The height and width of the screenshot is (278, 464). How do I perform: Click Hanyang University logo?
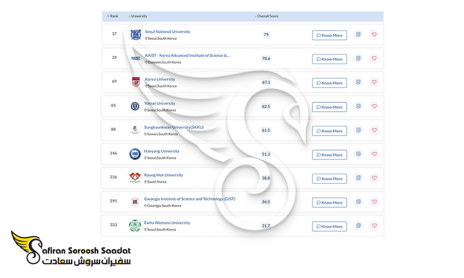tap(135, 154)
